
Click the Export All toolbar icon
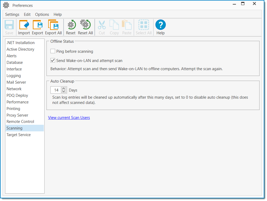(x=53, y=25)
